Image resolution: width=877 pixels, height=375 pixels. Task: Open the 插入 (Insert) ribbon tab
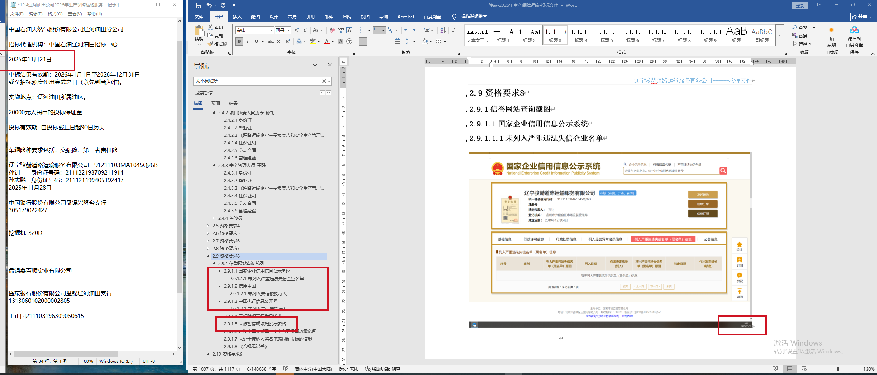(x=237, y=17)
